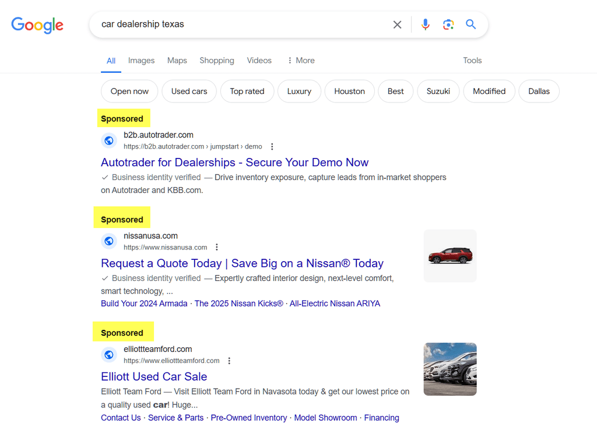Click the nissanusa.com site name
The image size is (597, 433).
pos(151,236)
